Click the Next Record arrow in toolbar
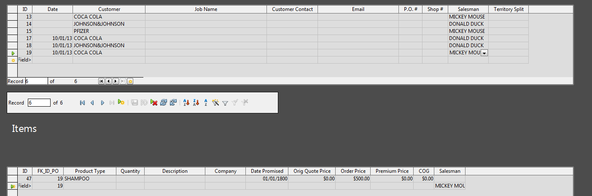The width and height of the screenshot is (592, 196). (102, 103)
